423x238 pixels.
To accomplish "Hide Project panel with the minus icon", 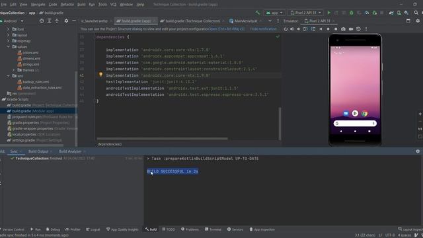I will (73, 20).
